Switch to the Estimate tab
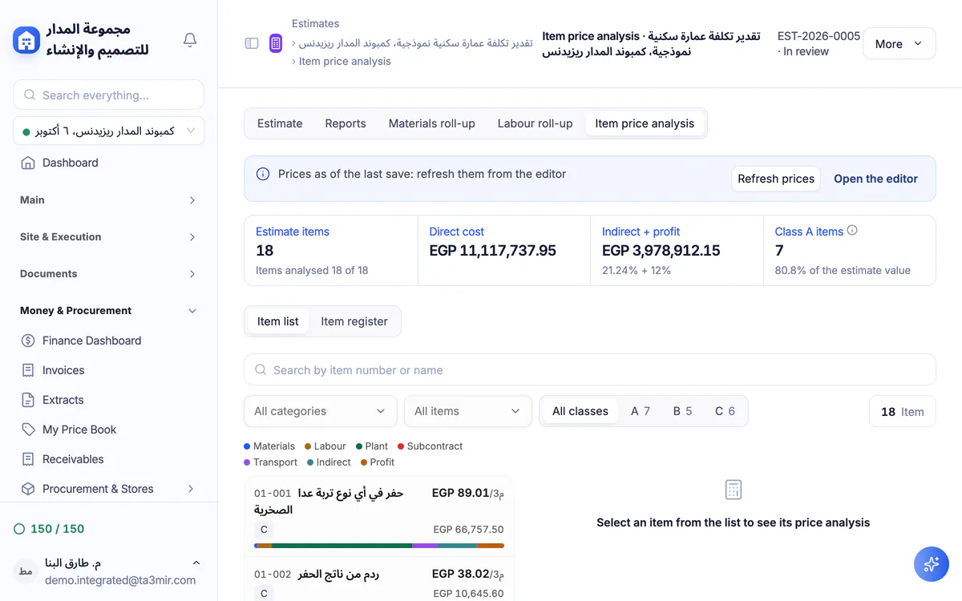The width and height of the screenshot is (962, 601). 280,123
